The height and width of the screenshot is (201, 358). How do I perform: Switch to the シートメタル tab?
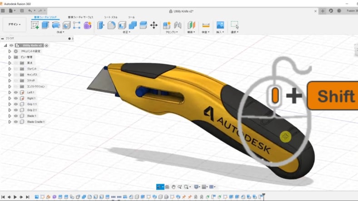(111, 17)
